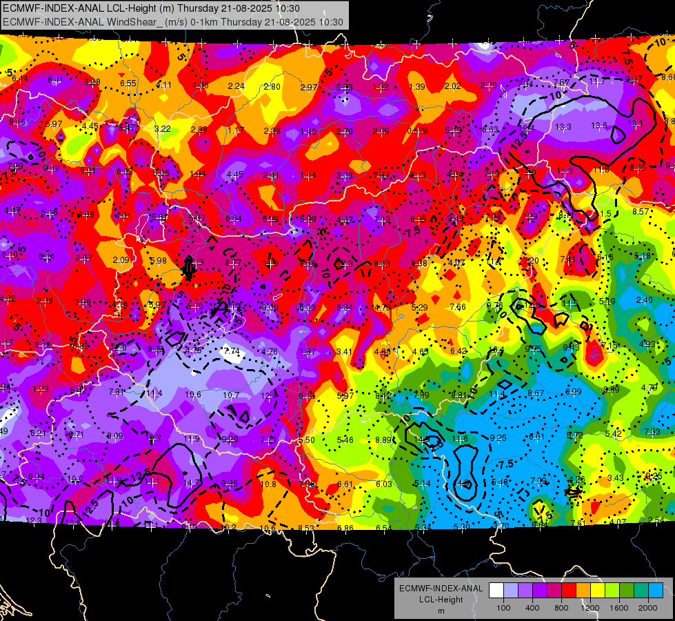Click the white swatch in the LCL-Height legend
The width and height of the screenshot is (675, 621).
tap(496, 591)
